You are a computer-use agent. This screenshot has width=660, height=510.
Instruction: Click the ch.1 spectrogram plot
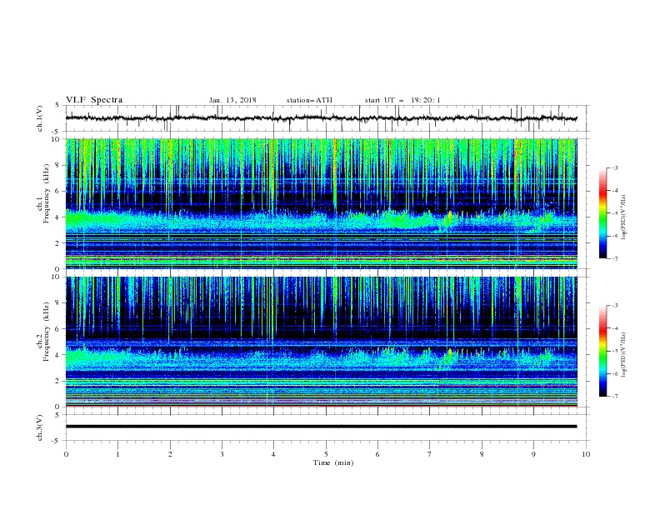(321, 203)
